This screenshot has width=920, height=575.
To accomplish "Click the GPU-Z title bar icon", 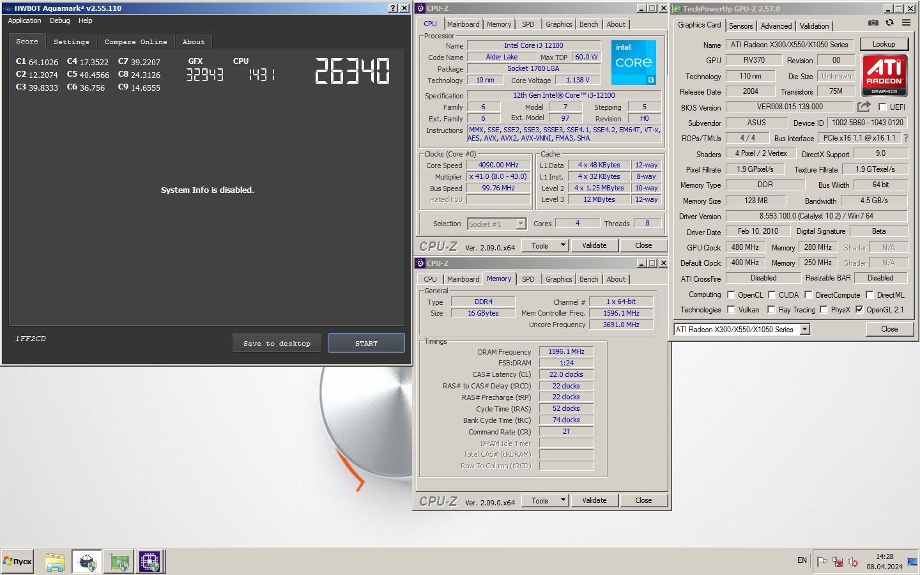I will pyautogui.click(x=677, y=9).
